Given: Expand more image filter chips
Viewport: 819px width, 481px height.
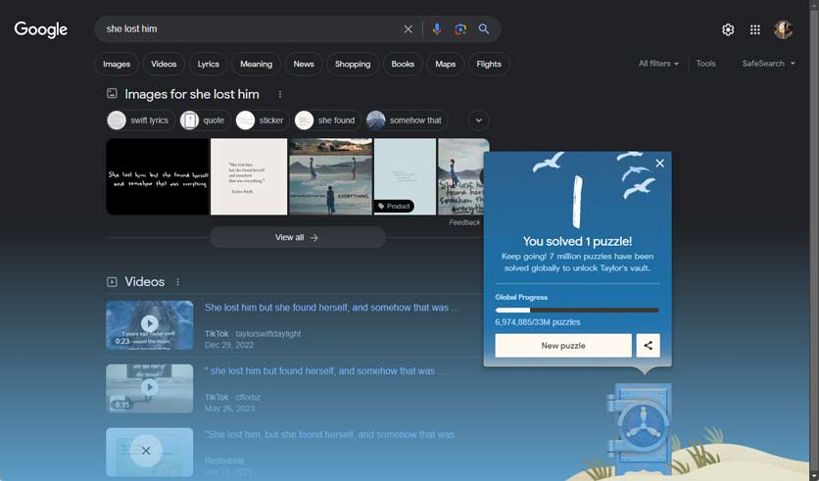Looking at the screenshot, I should [x=478, y=120].
